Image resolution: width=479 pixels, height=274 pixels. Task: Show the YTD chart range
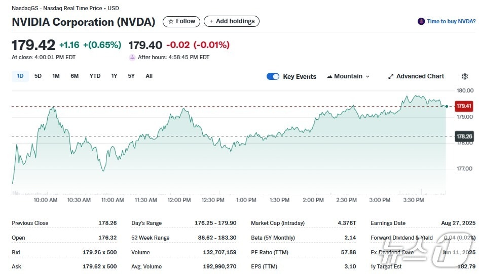[x=95, y=76]
